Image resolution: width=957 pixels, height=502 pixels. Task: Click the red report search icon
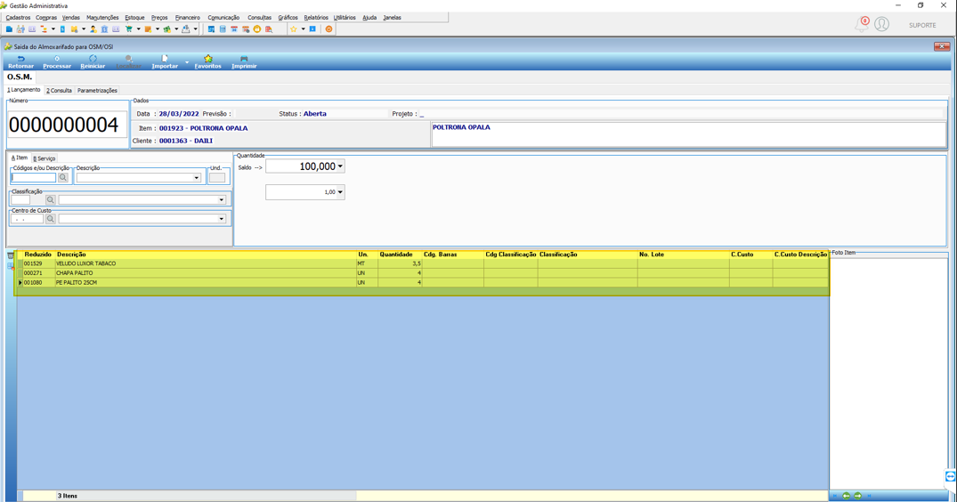[269, 29]
